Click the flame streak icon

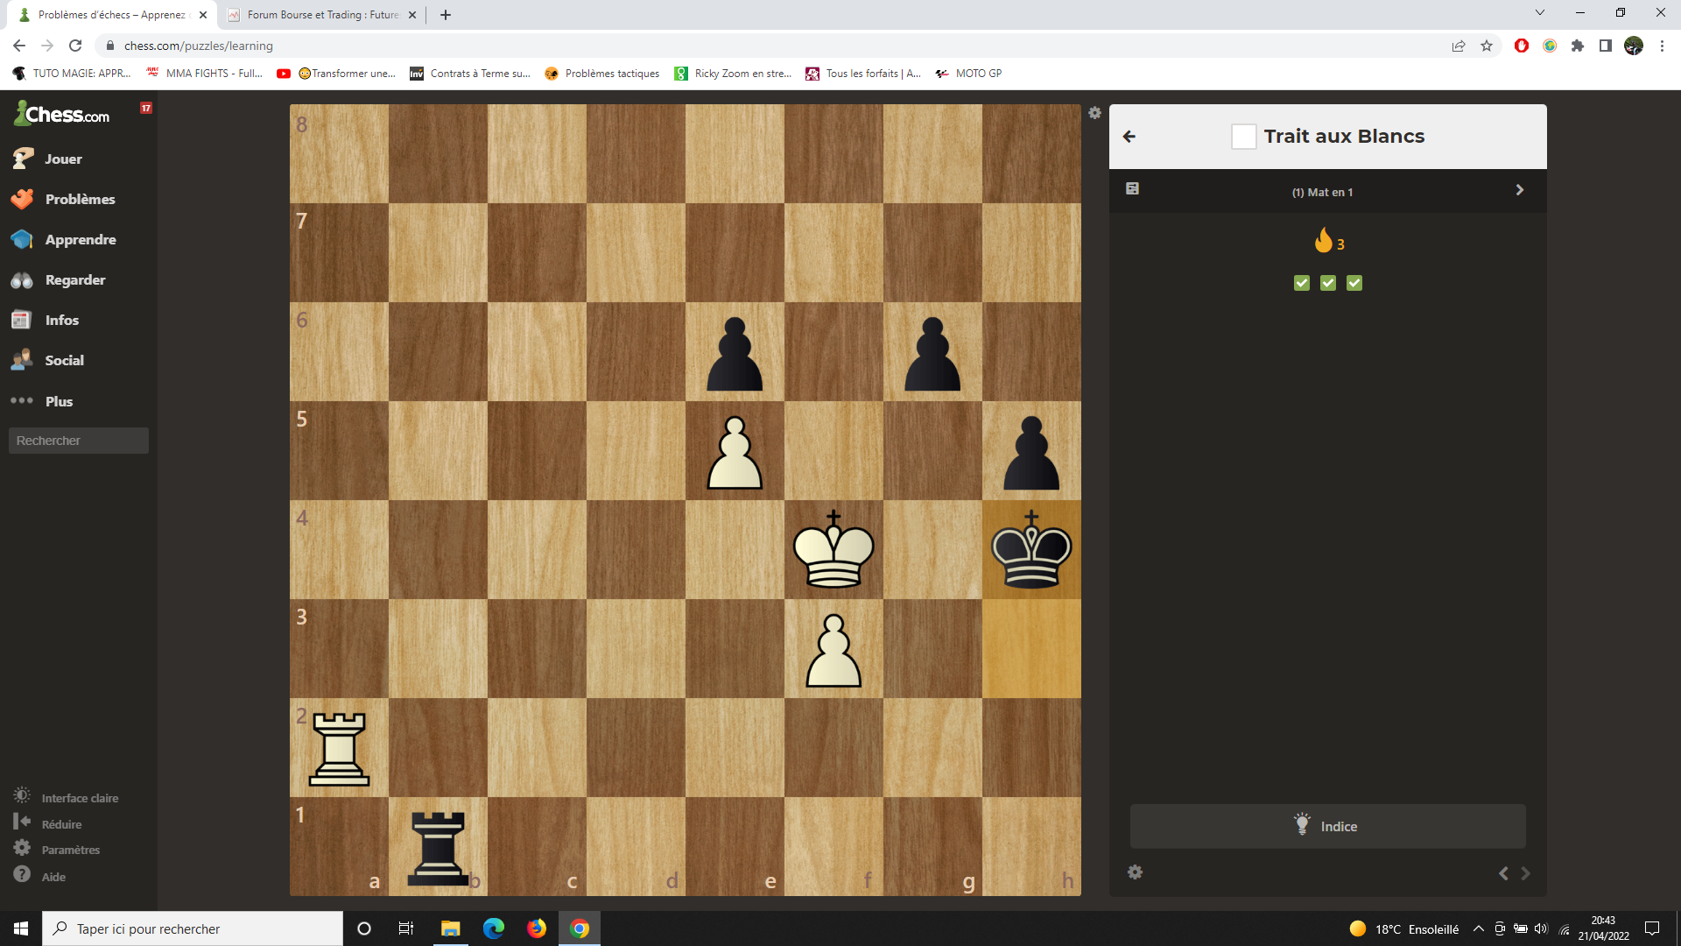pyautogui.click(x=1323, y=240)
